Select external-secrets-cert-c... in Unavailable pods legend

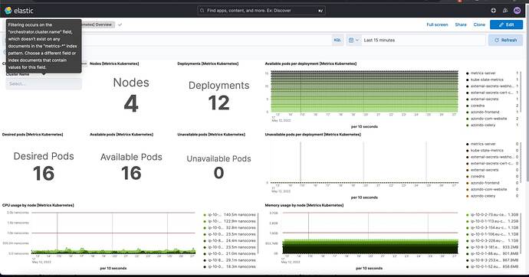(492, 163)
